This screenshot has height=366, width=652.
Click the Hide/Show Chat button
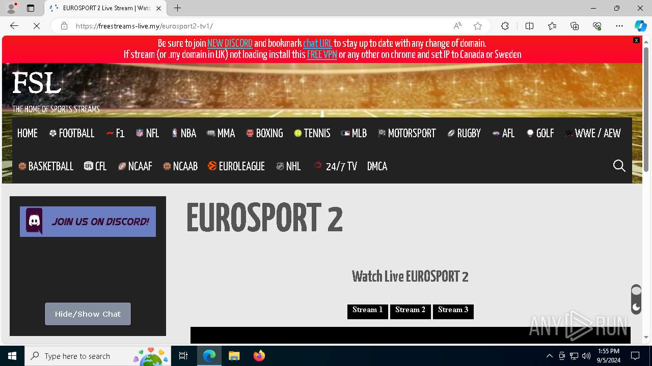88,314
